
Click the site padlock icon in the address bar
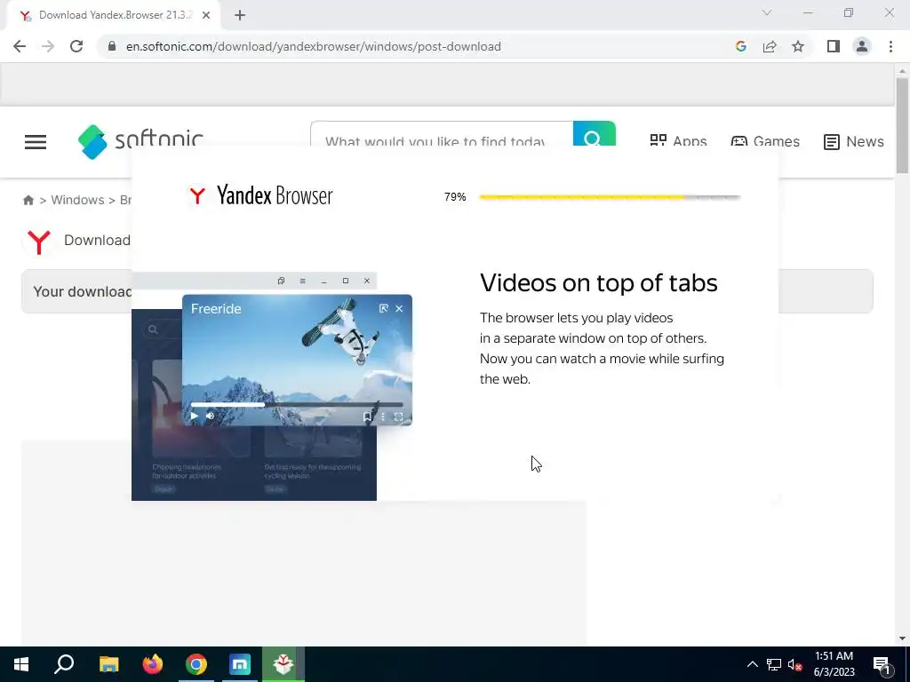click(x=112, y=46)
